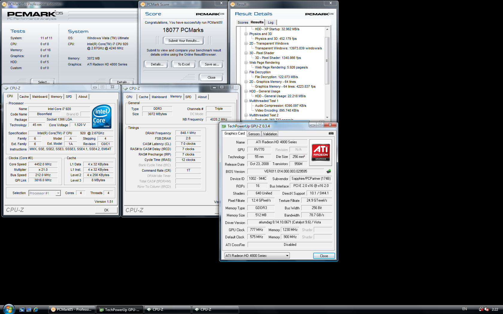Viewport: 503px width, 314px height.
Task: Click the Intel Core i7 logo in CPU-Z
Action: click(102, 116)
